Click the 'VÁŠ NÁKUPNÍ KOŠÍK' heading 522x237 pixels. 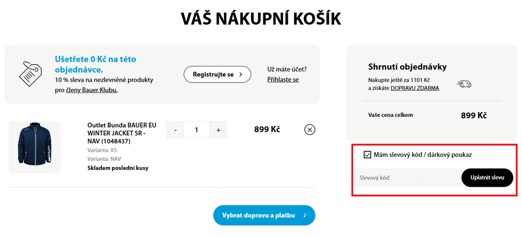260,18
